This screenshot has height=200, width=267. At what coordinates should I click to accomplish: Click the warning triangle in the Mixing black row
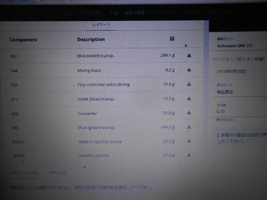click(x=189, y=70)
